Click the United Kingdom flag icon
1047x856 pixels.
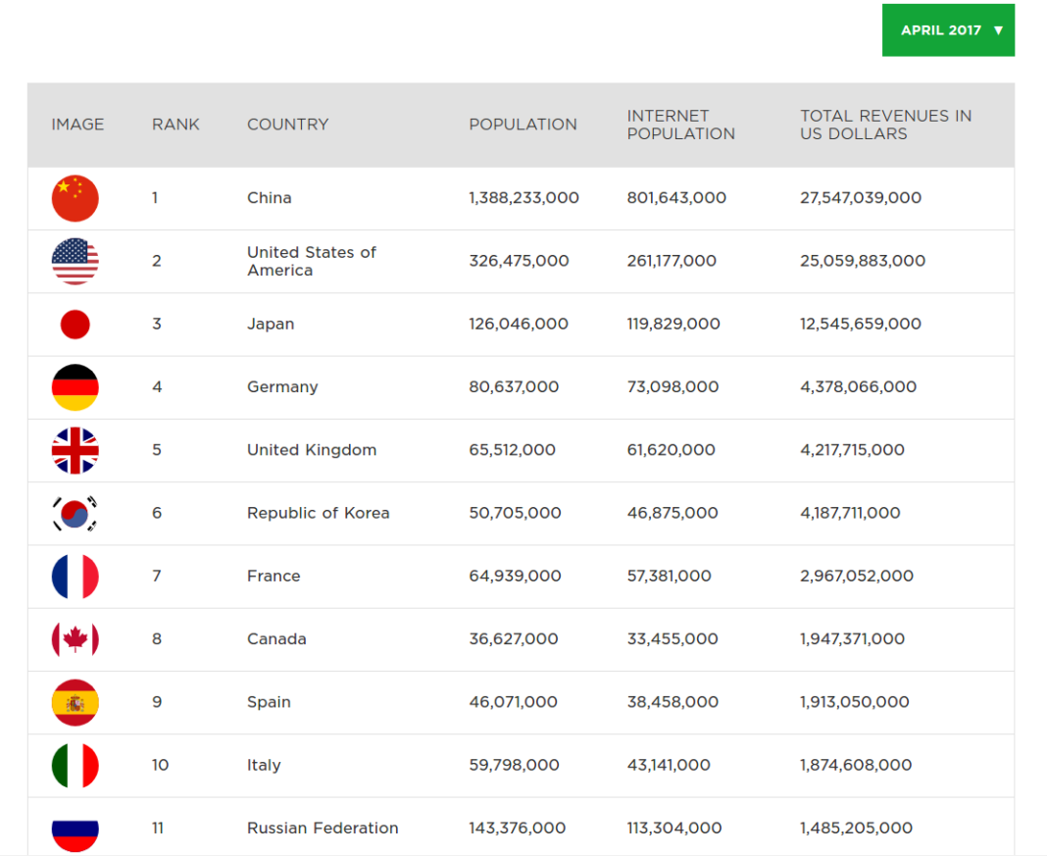75,451
